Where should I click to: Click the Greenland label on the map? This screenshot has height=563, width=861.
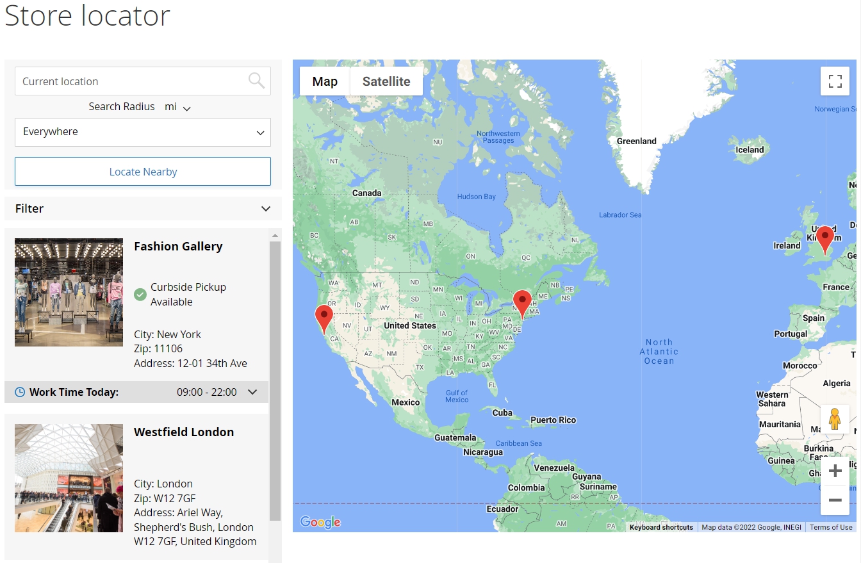(x=636, y=141)
